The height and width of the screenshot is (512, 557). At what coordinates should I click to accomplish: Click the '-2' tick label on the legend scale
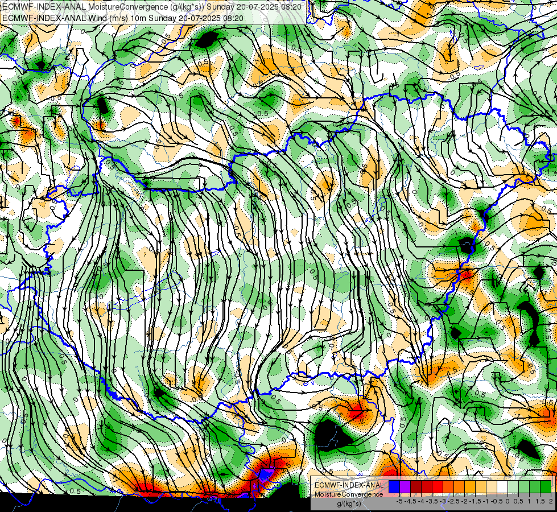[x=465, y=501]
